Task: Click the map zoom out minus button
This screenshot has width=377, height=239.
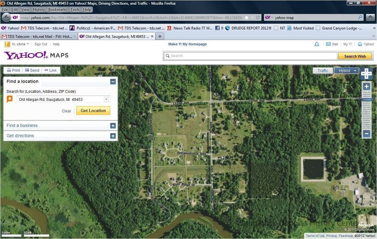Action: tap(366, 134)
